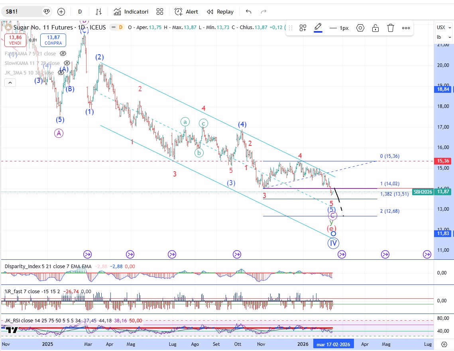
Task: Open the bar chart style selector
Action: pyautogui.click(x=98, y=12)
